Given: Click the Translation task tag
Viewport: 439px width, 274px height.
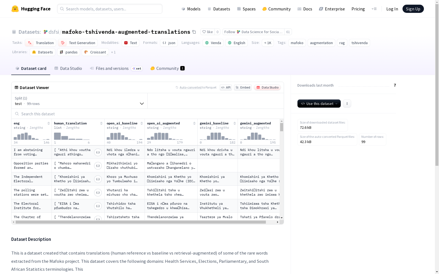Looking at the screenshot, I should (40, 43).
